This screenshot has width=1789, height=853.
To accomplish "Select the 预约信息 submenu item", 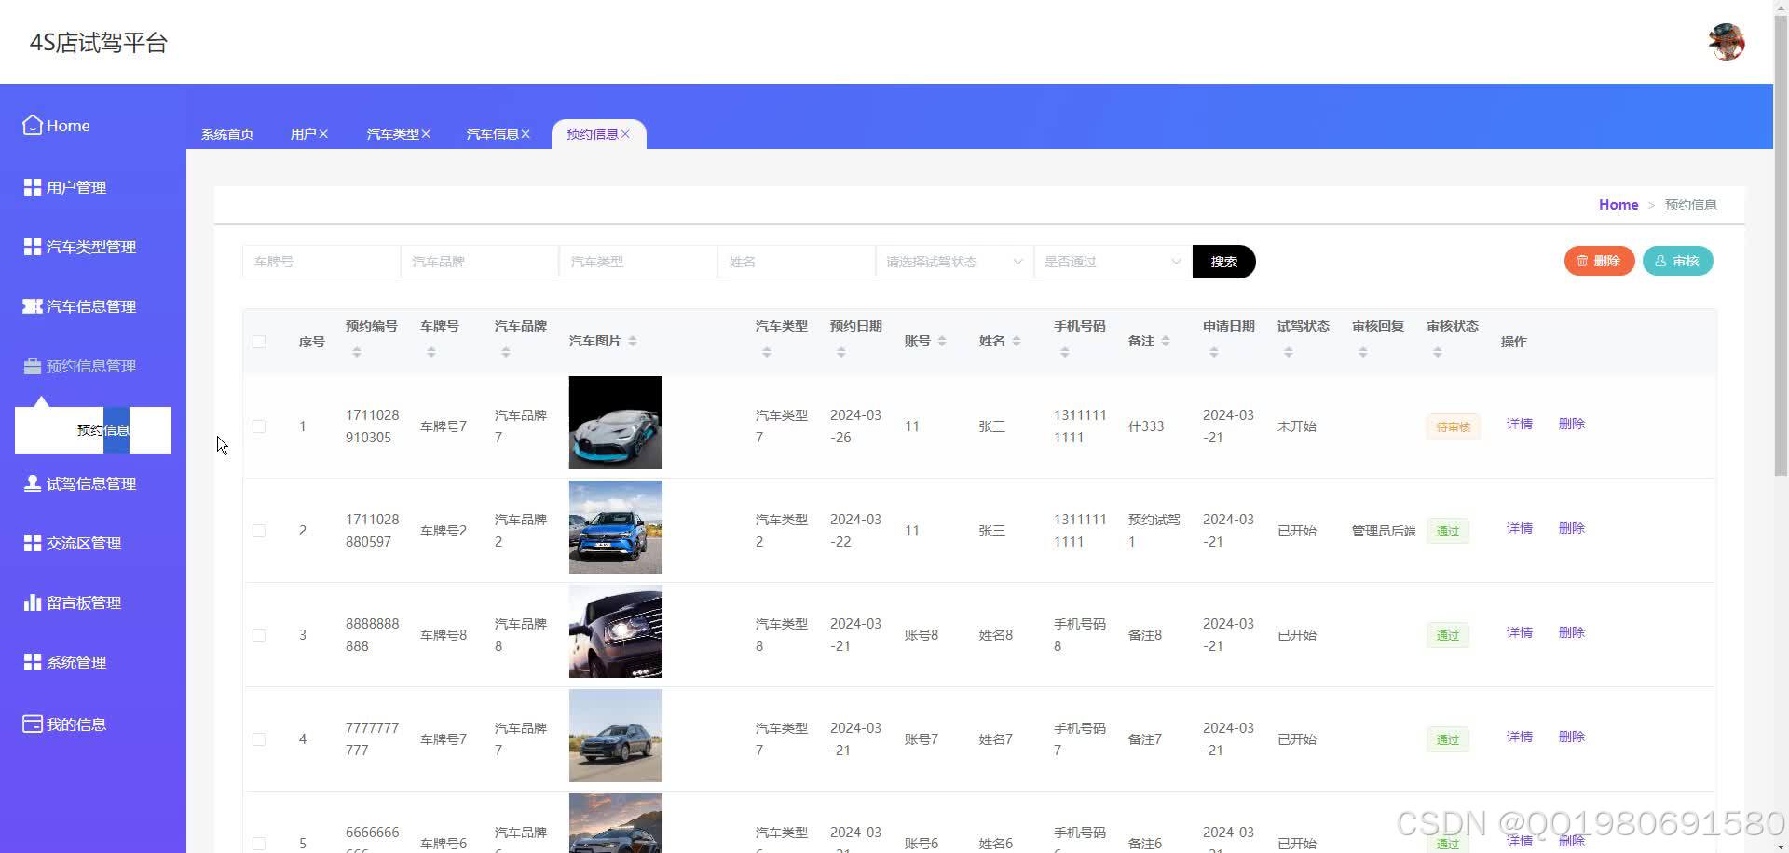I will (93, 430).
